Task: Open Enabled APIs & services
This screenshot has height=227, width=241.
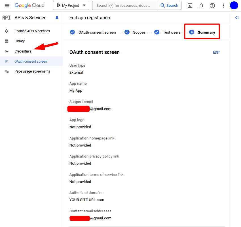Action: click(32, 31)
